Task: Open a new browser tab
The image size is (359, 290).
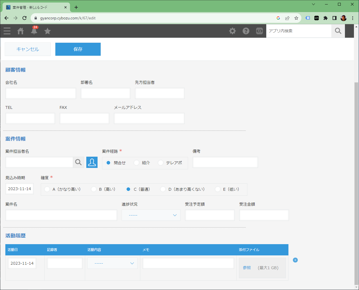Action: coord(76,7)
